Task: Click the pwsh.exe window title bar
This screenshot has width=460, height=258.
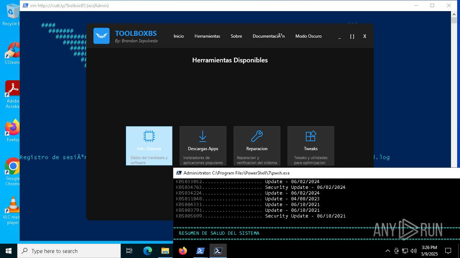Action: pos(316,173)
